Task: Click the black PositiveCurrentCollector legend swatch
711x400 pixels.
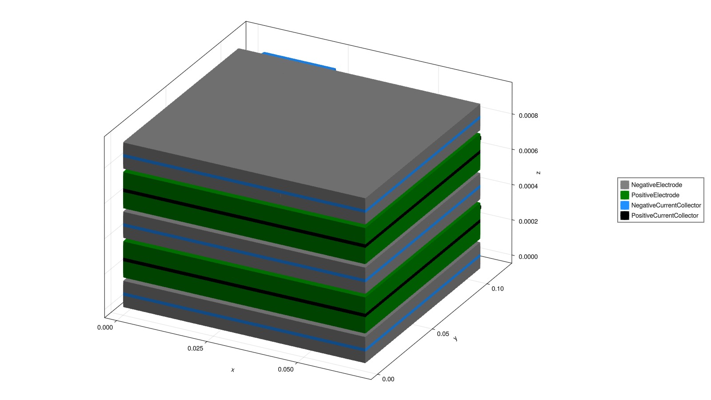Action: tap(624, 216)
